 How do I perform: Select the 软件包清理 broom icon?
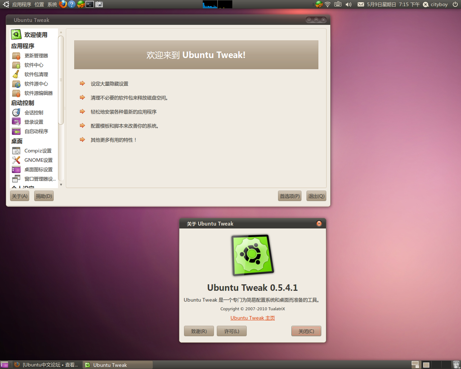coord(16,74)
